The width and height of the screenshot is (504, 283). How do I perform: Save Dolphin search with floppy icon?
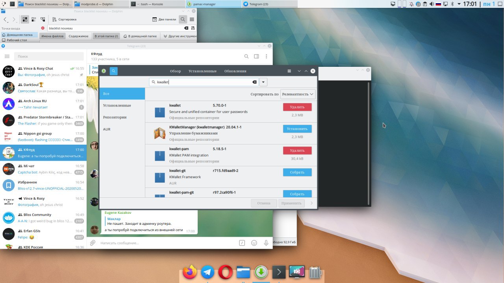coord(193,28)
